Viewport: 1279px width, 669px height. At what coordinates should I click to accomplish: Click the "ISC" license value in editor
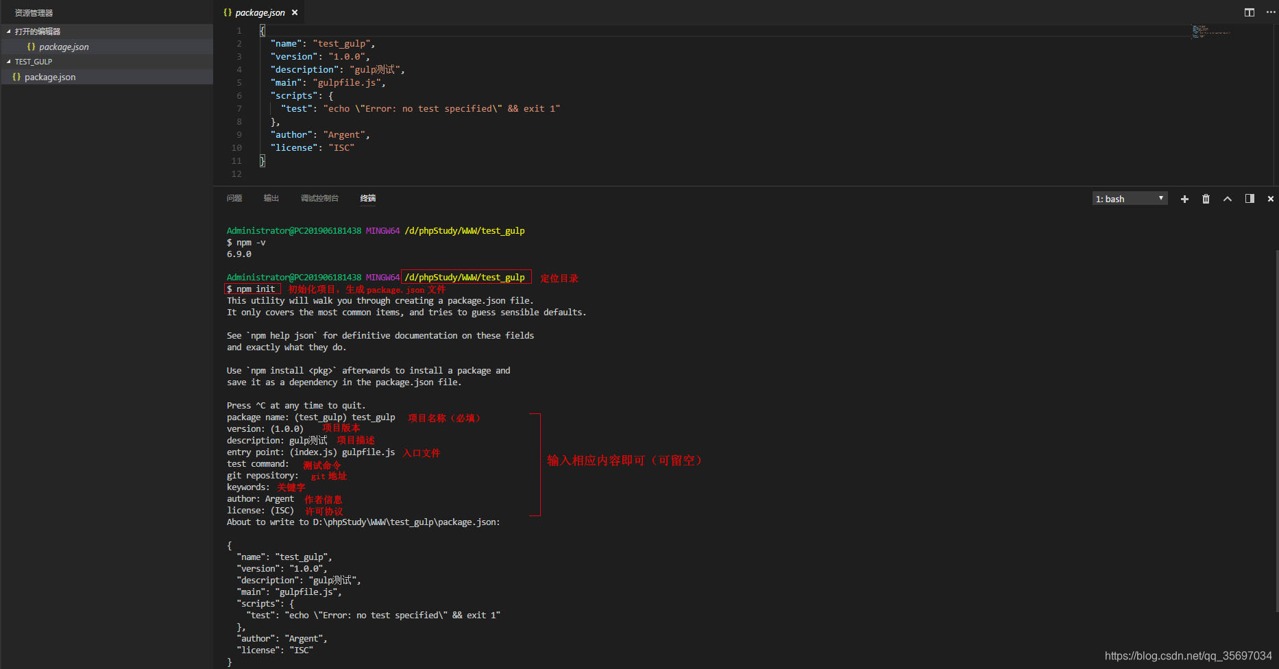(341, 147)
